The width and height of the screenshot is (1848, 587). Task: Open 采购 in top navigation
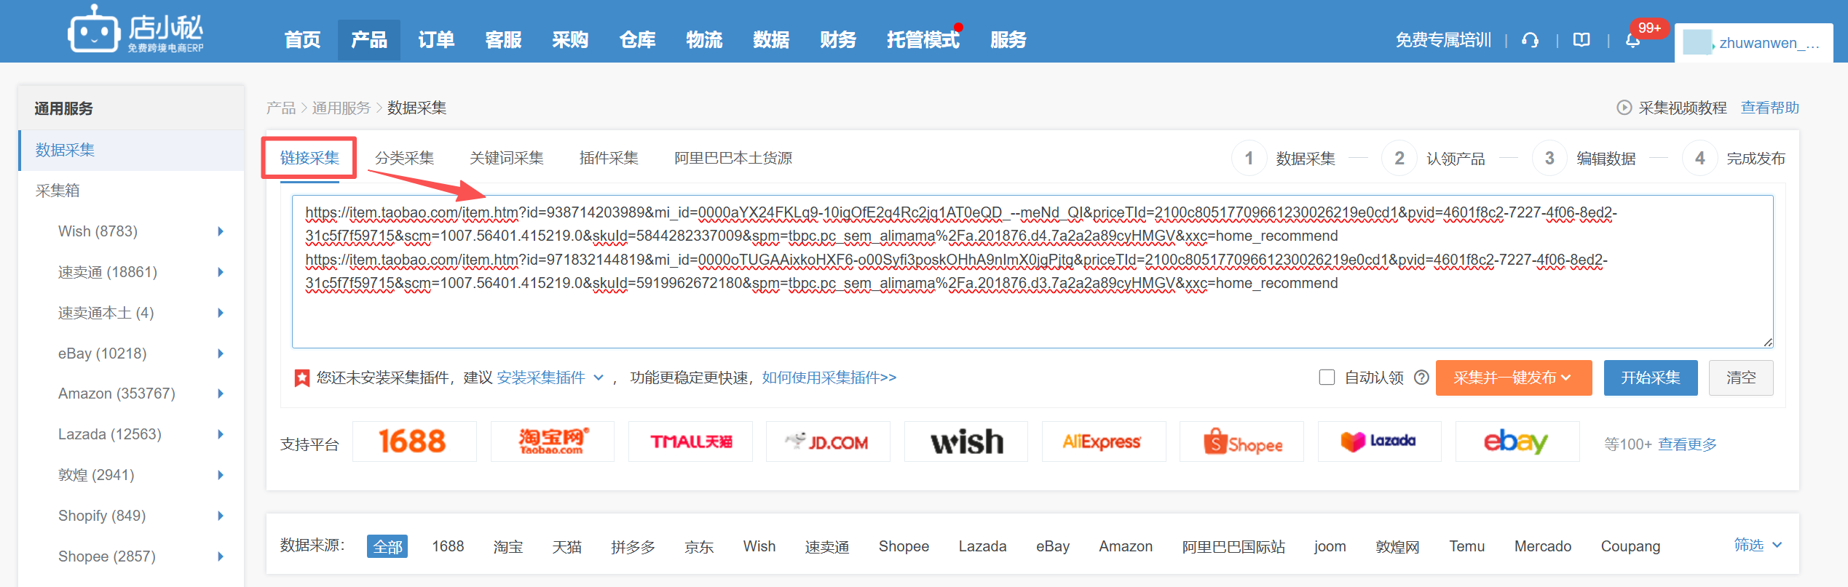570,40
